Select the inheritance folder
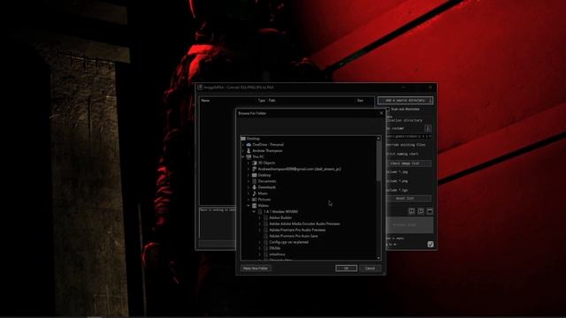This screenshot has width=566, height=318. tap(277, 254)
